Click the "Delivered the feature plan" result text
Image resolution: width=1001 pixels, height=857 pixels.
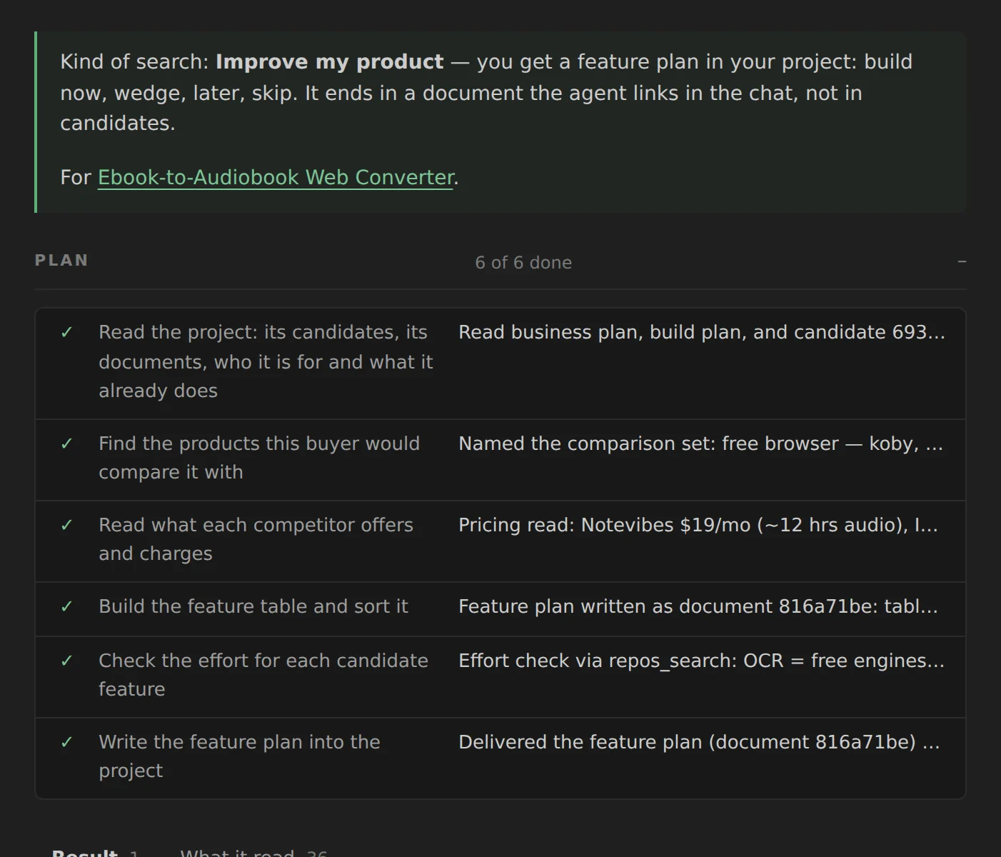pyautogui.click(x=699, y=742)
